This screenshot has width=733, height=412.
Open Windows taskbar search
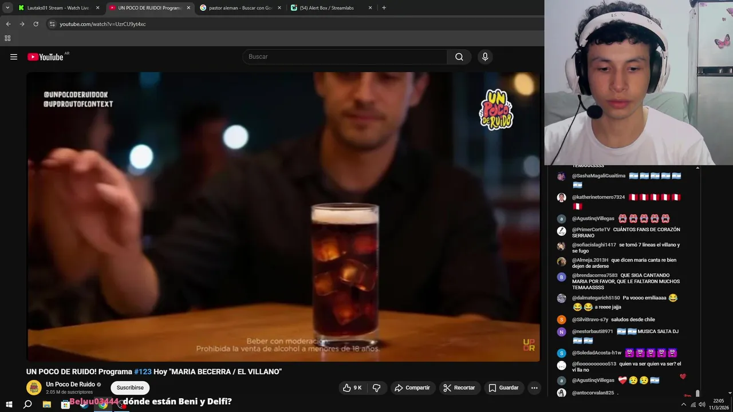[x=27, y=405]
